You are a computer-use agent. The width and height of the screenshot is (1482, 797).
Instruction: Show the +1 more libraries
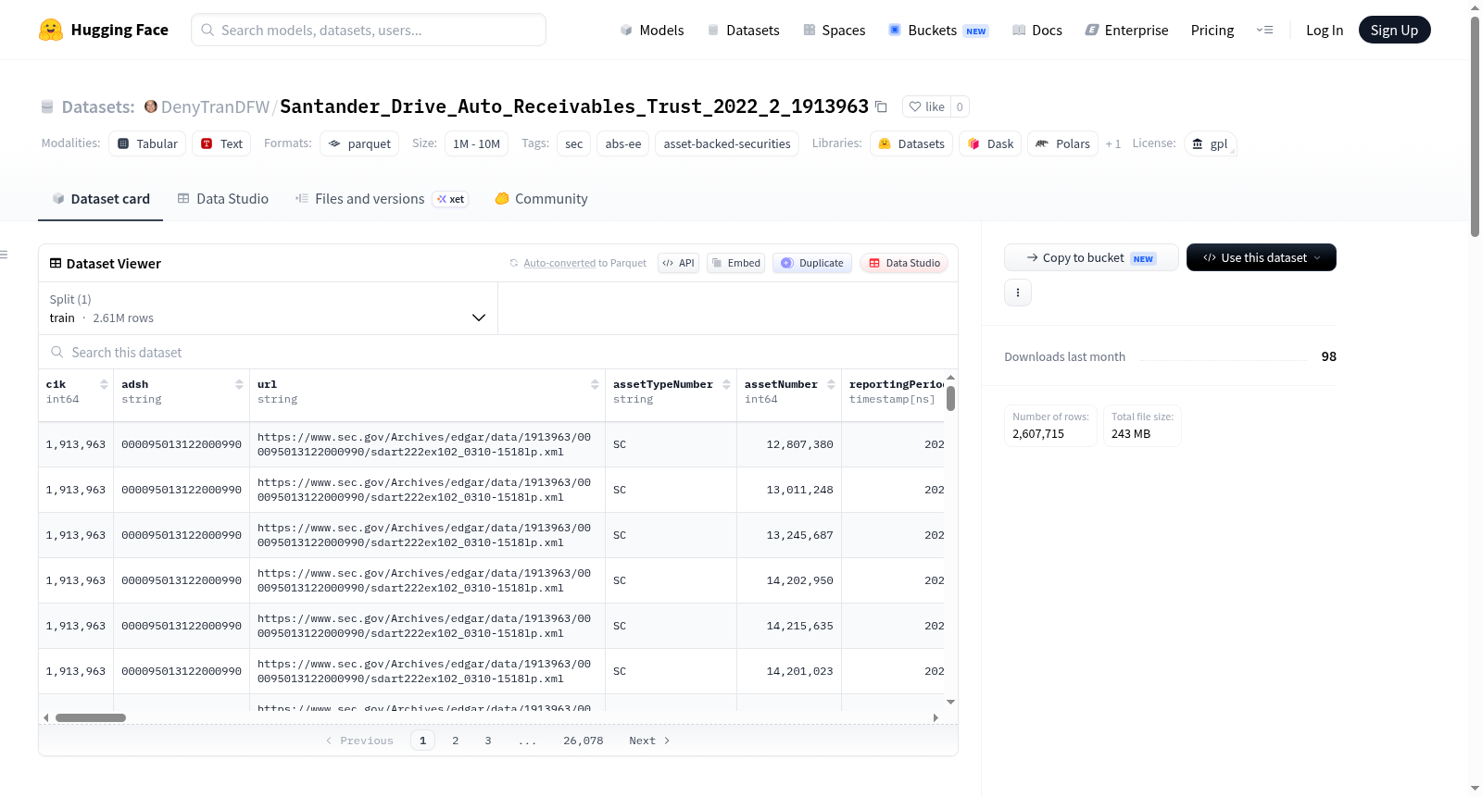tap(1113, 143)
